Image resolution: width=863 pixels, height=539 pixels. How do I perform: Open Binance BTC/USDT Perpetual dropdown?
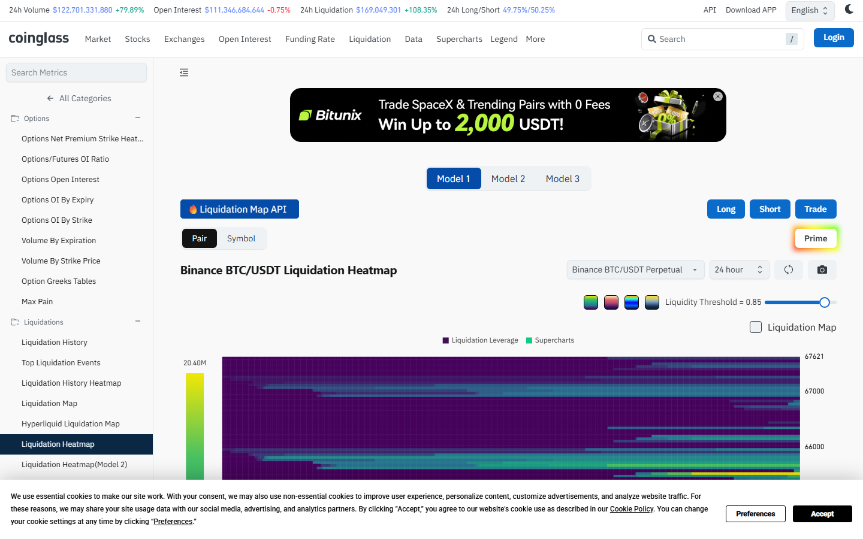pyautogui.click(x=635, y=269)
